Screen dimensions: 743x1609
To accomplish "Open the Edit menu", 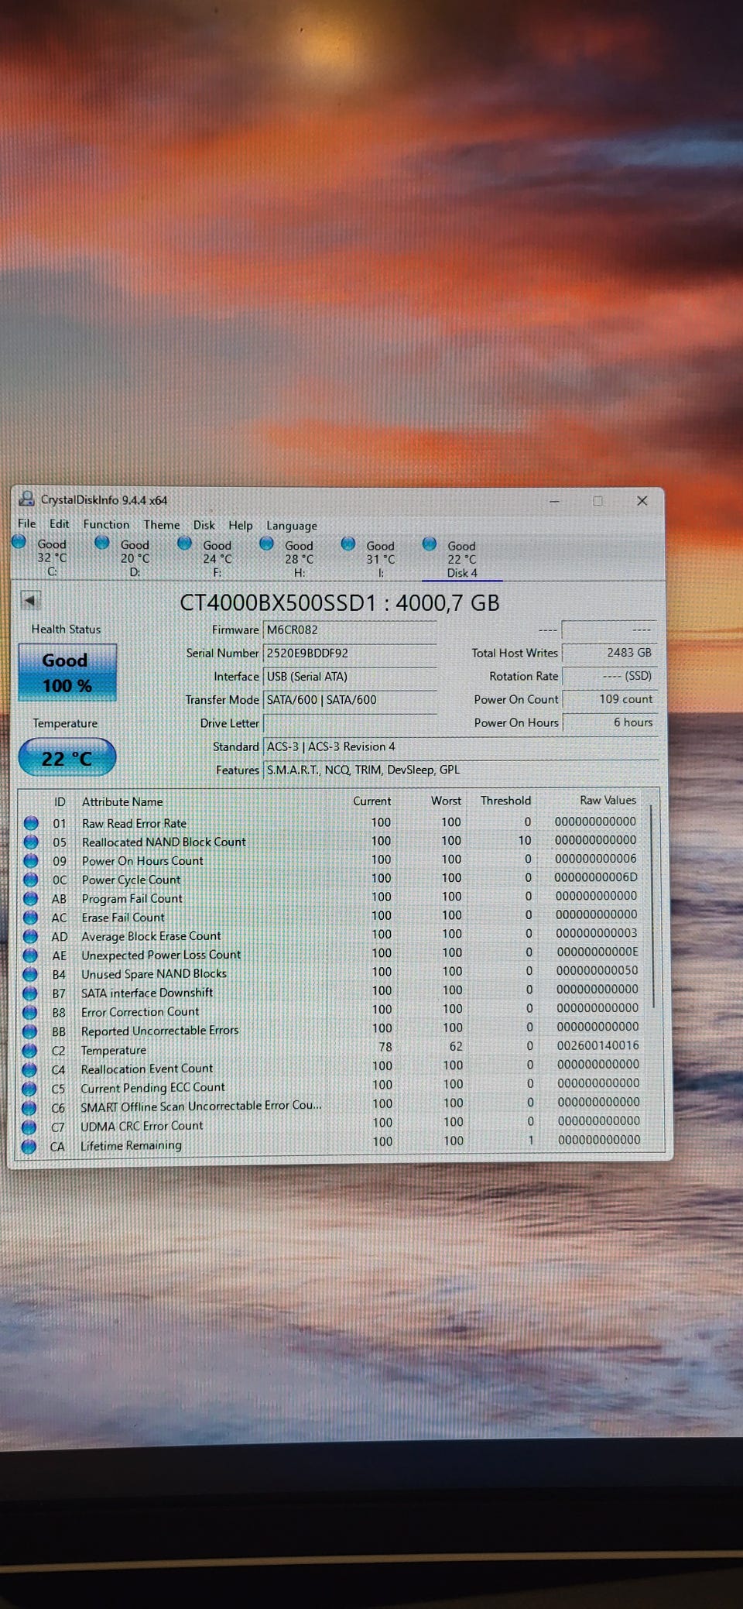I will point(60,524).
